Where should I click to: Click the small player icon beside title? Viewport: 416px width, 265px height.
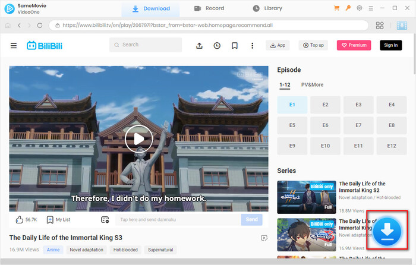click(x=264, y=238)
